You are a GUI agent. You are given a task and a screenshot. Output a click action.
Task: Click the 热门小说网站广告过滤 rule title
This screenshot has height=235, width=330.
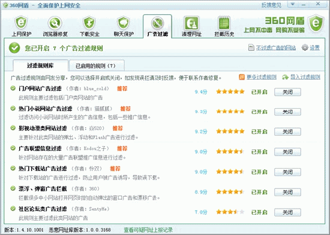coord(45,109)
